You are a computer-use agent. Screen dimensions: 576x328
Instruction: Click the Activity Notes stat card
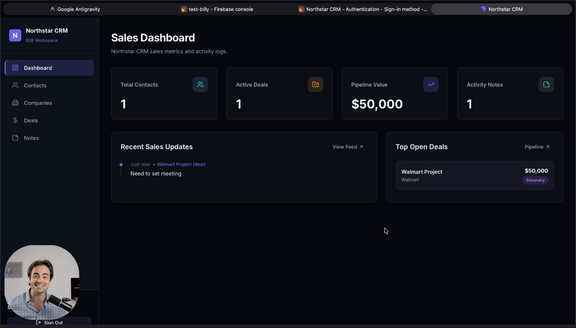510,94
